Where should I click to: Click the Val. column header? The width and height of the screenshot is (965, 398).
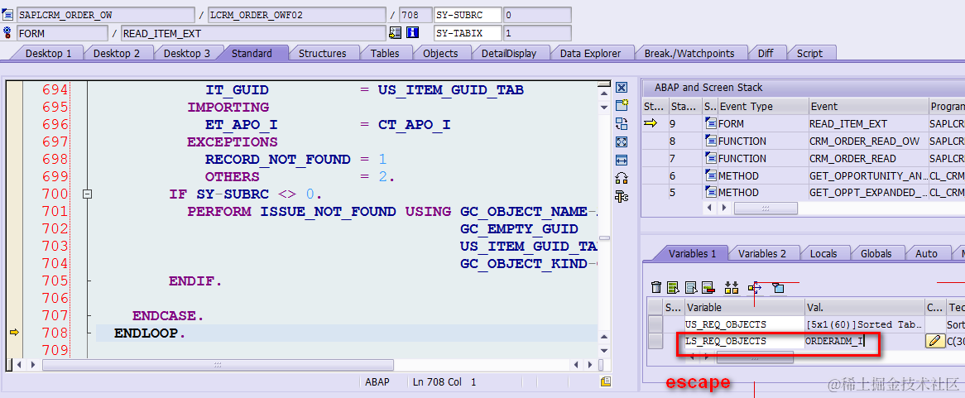(864, 307)
